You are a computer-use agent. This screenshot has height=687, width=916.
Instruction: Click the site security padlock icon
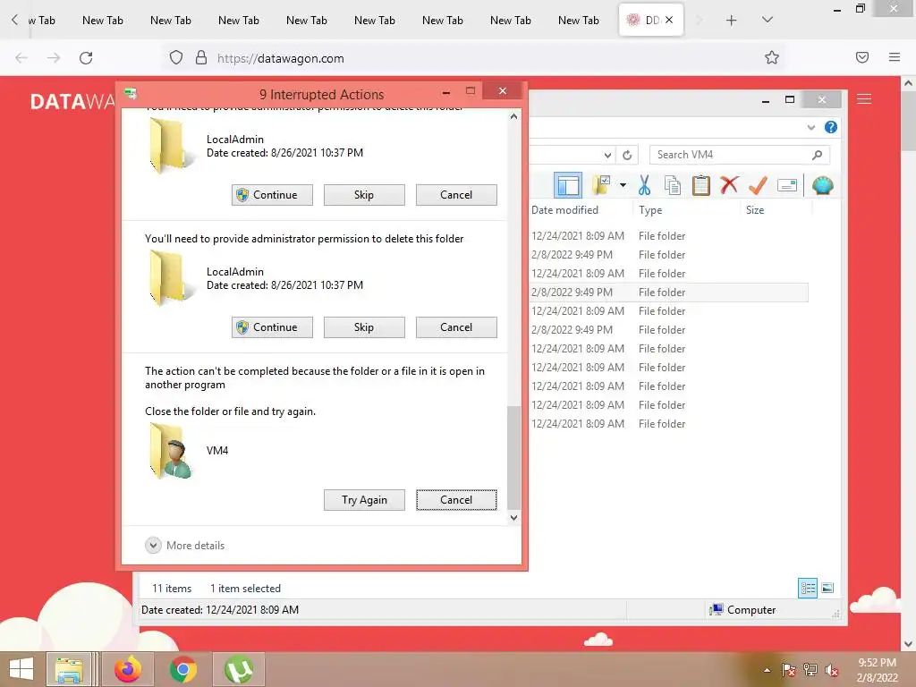click(201, 58)
